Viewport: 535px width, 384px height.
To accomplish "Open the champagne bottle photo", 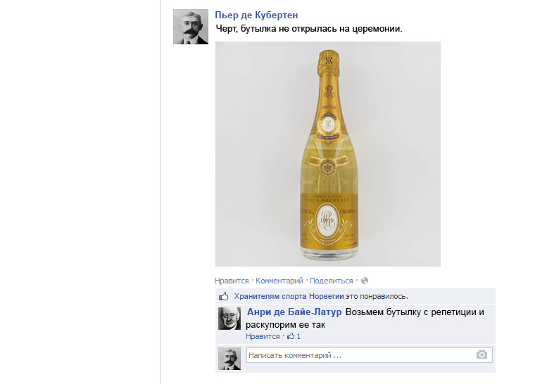I will click(328, 154).
